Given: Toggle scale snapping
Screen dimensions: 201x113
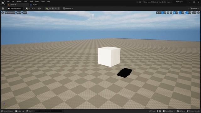Looking at the screenshot, I should (x=187, y=13).
